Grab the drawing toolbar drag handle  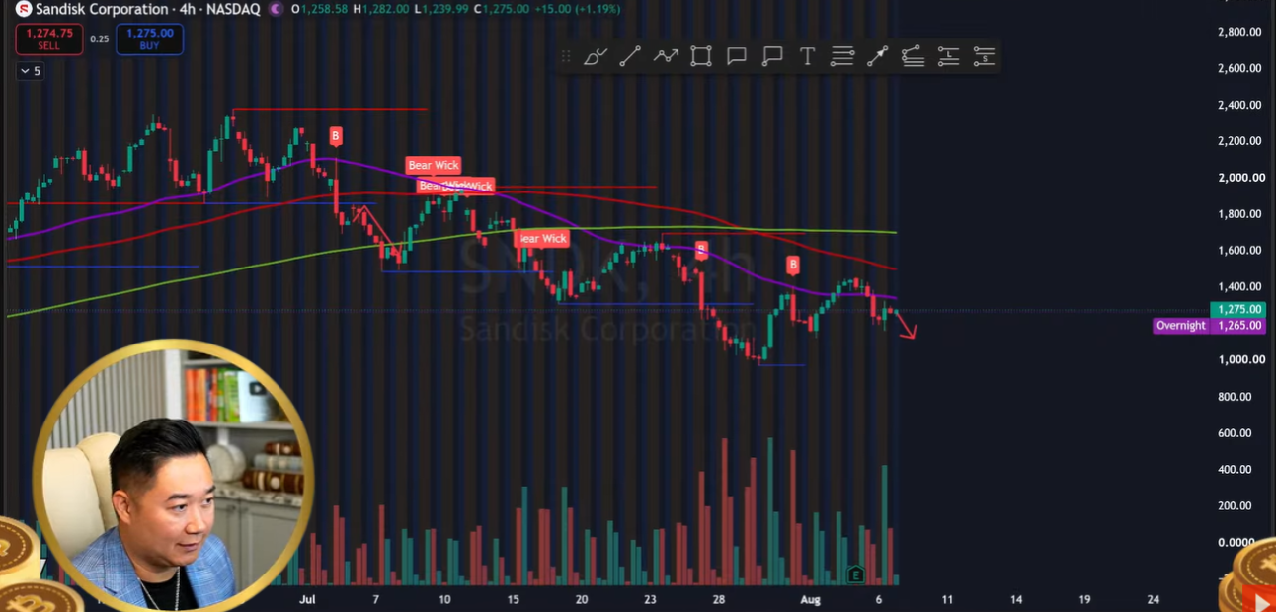(566, 56)
